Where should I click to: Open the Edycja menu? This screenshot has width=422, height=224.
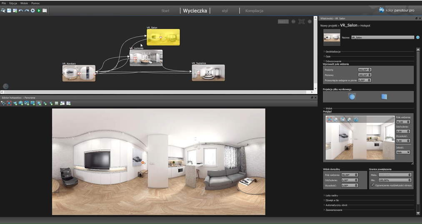point(13,3)
